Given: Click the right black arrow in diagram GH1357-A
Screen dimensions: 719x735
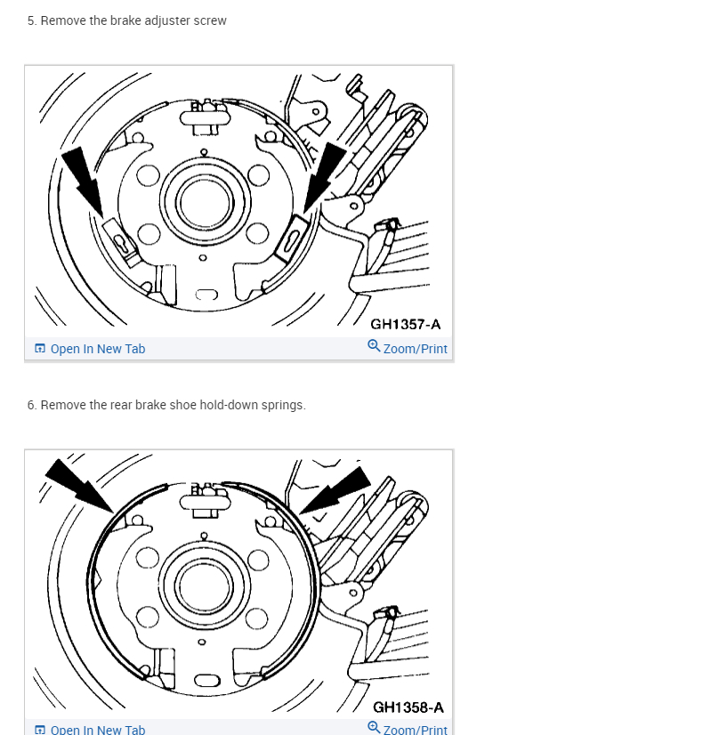Looking at the screenshot, I should coord(324,177).
